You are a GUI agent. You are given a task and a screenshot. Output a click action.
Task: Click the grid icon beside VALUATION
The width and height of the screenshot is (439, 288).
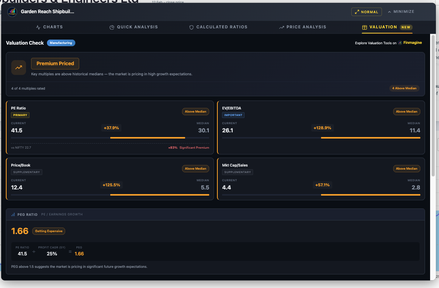click(364, 27)
